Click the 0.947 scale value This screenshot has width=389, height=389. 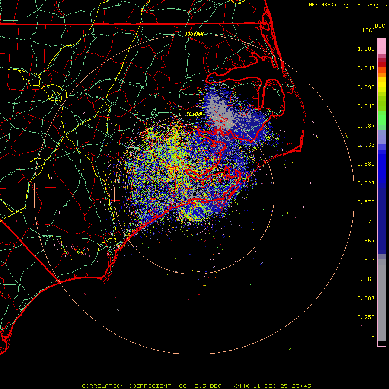click(366, 68)
